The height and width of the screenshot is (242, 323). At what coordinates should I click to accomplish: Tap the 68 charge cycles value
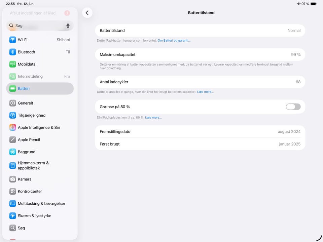tap(298, 82)
